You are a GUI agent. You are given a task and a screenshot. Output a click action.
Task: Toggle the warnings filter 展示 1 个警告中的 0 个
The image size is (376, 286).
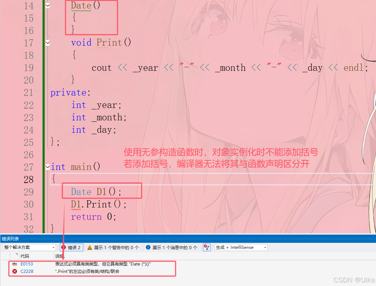[113, 247]
